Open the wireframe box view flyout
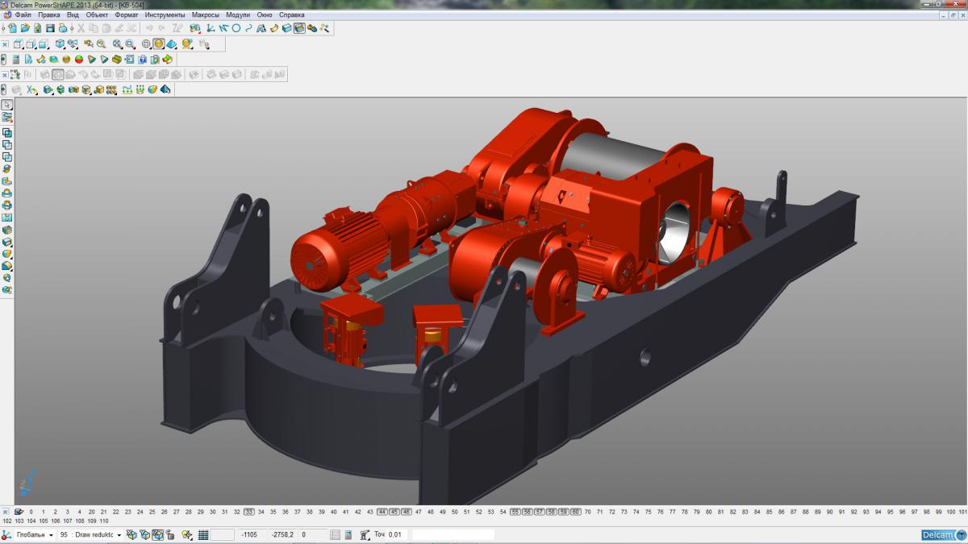Viewport: 968px width, 544px height. tap(19, 44)
